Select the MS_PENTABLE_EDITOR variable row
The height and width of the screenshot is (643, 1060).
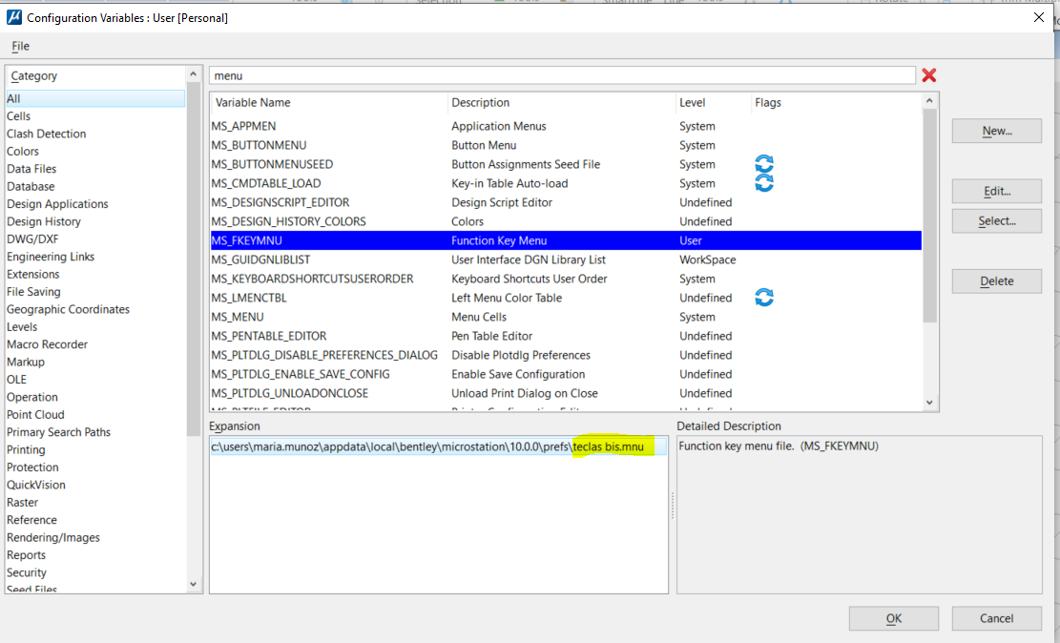pyautogui.click(x=566, y=336)
